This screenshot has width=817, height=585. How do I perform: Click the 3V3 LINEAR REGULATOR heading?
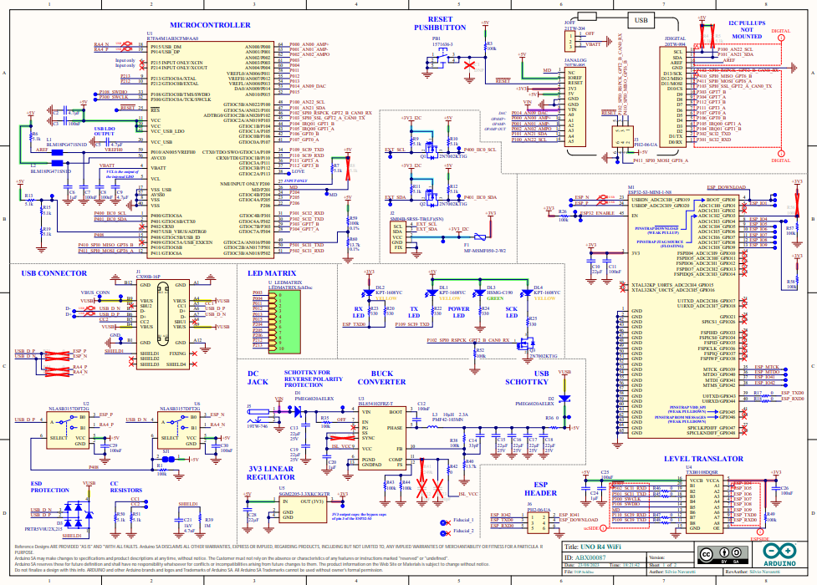pyautogui.click(x=270, y=473)
